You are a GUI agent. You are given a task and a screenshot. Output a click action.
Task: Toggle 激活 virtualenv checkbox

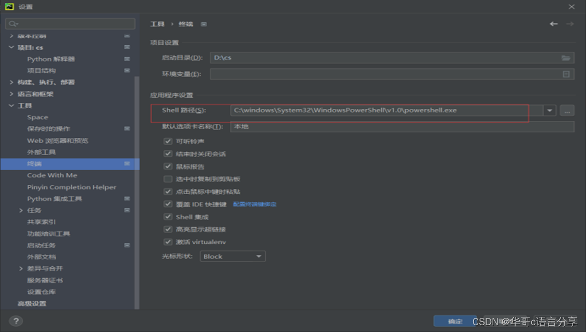[x=168, y=242]
